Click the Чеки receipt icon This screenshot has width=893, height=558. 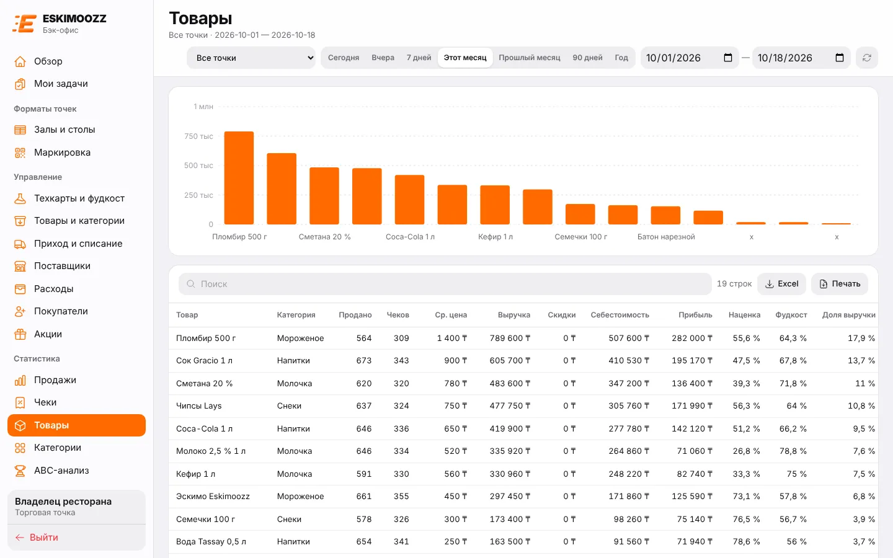tap(20, 402)
